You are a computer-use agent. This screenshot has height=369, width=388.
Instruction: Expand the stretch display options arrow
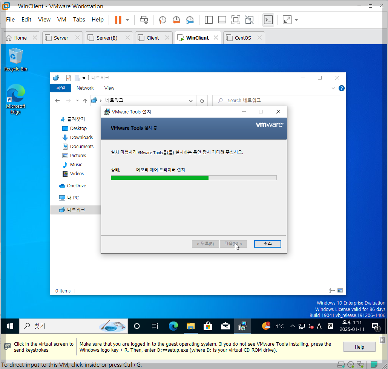[296, 20]
